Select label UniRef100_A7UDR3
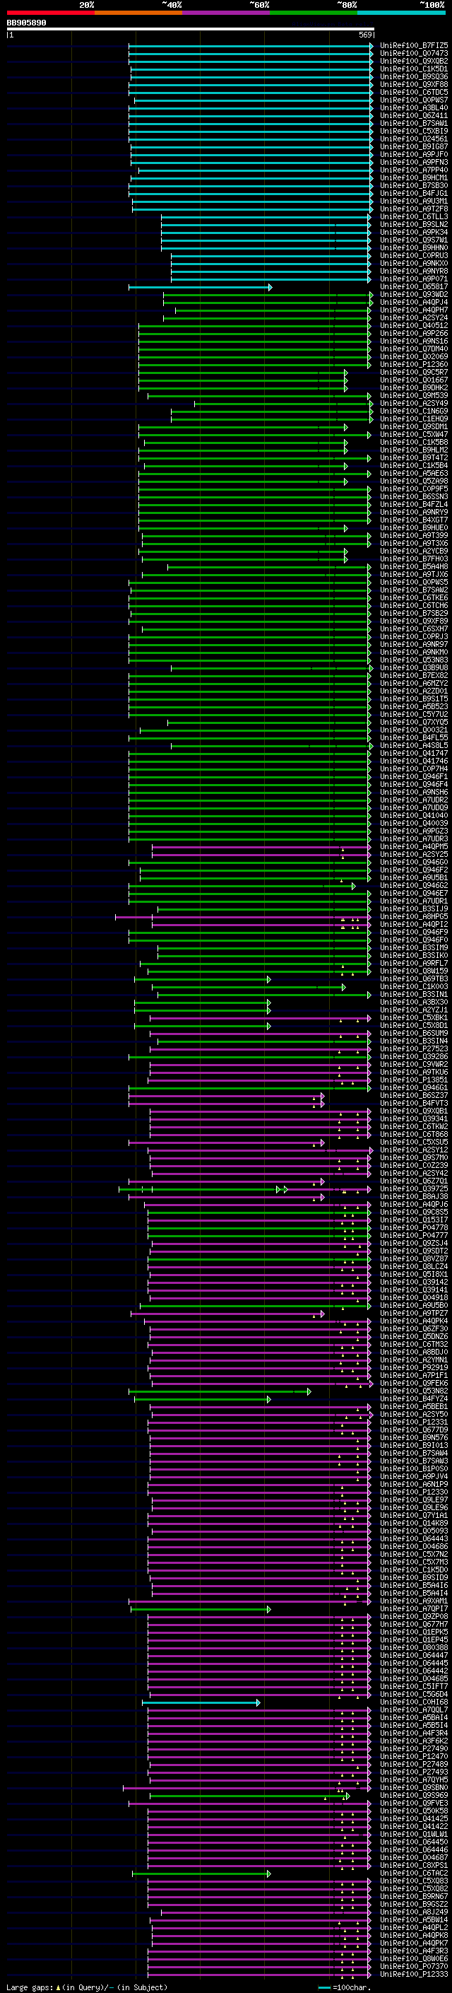The height and width of the screenshot is (1993, 452). [414, 838]
